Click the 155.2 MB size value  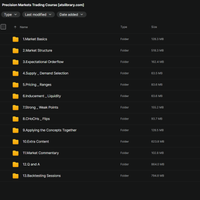coord(157,107)
